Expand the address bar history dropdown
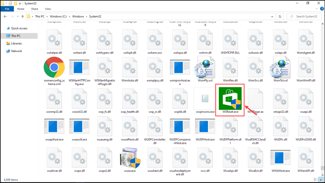The width and height of the screenshot is (325, 183). click(x=272, y=17)
